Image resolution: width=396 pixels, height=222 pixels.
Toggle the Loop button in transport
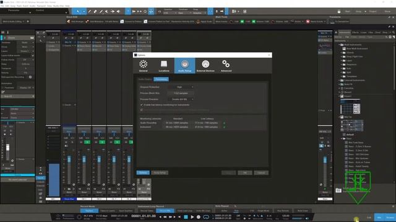coord(206,216)
